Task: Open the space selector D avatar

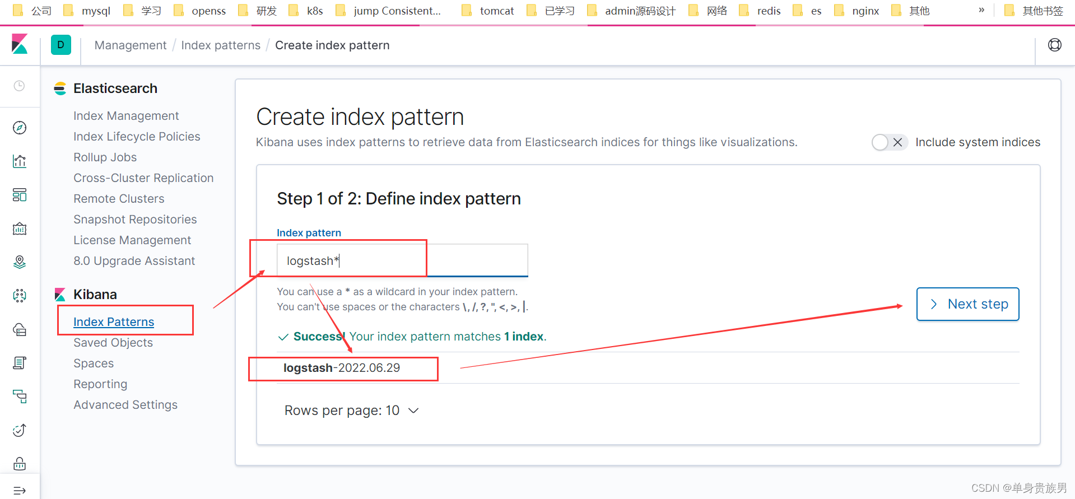Action: pyautogui.click(x=61, y=45)
